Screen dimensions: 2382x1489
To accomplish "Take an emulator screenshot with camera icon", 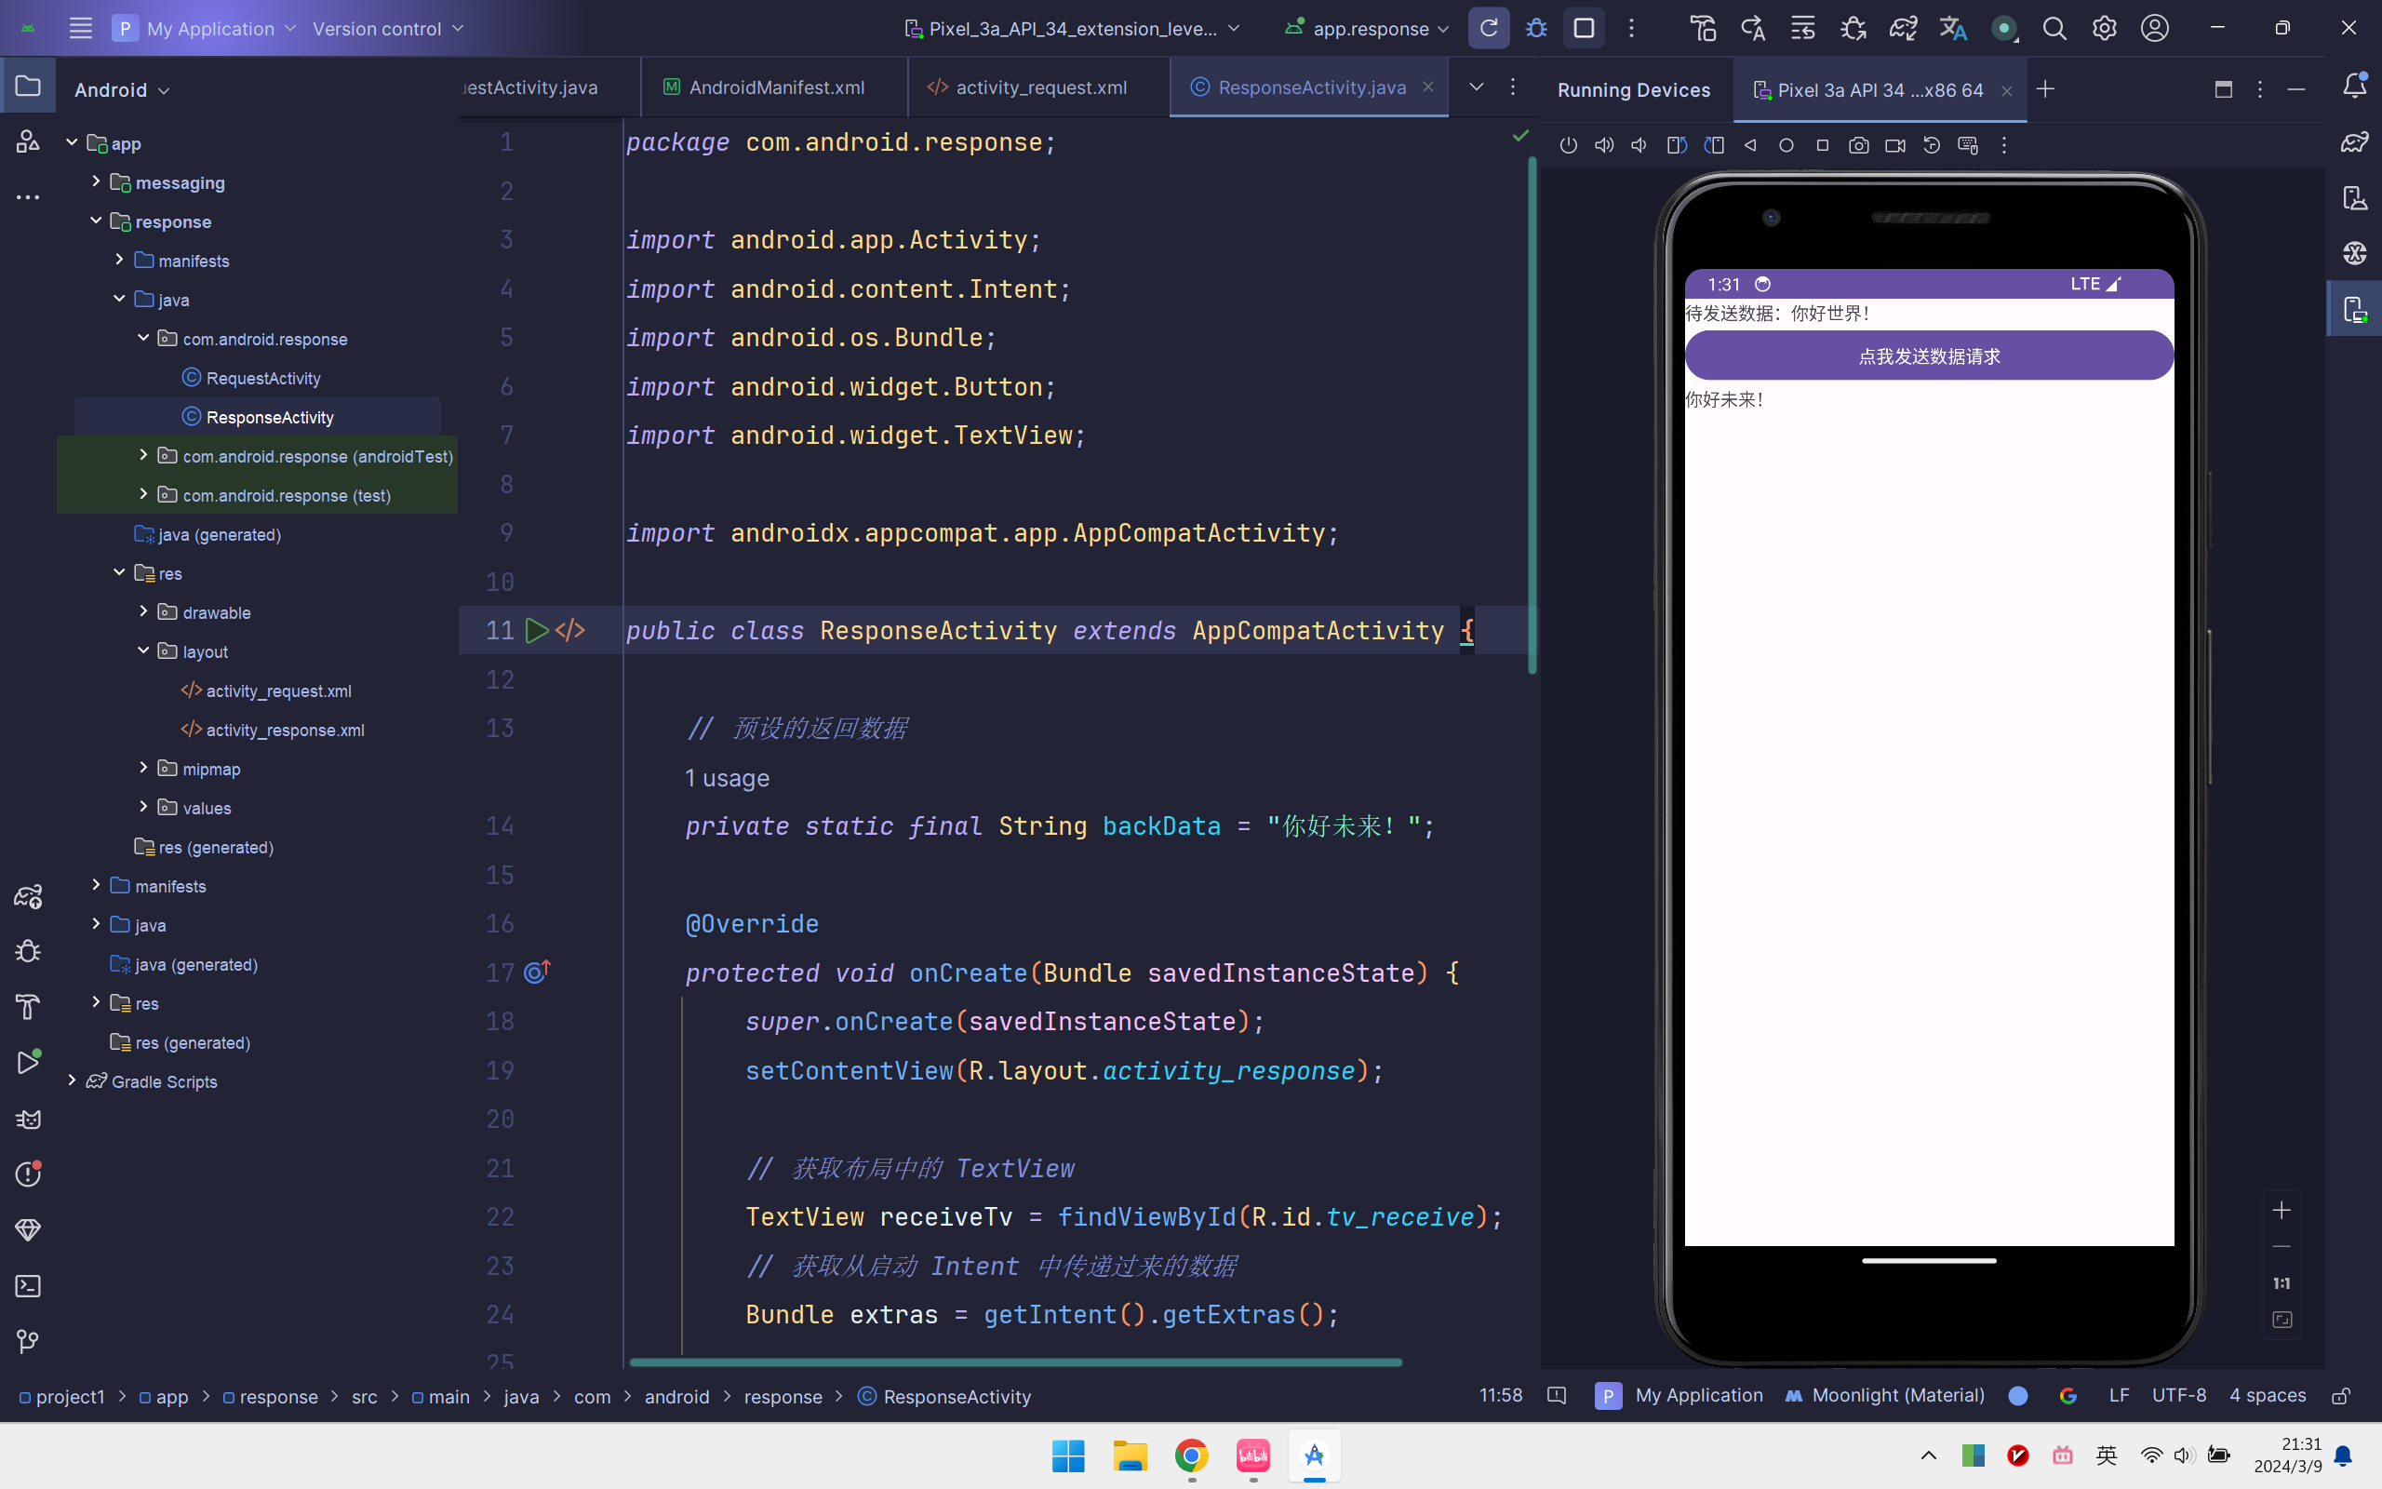I will 1858,146.
